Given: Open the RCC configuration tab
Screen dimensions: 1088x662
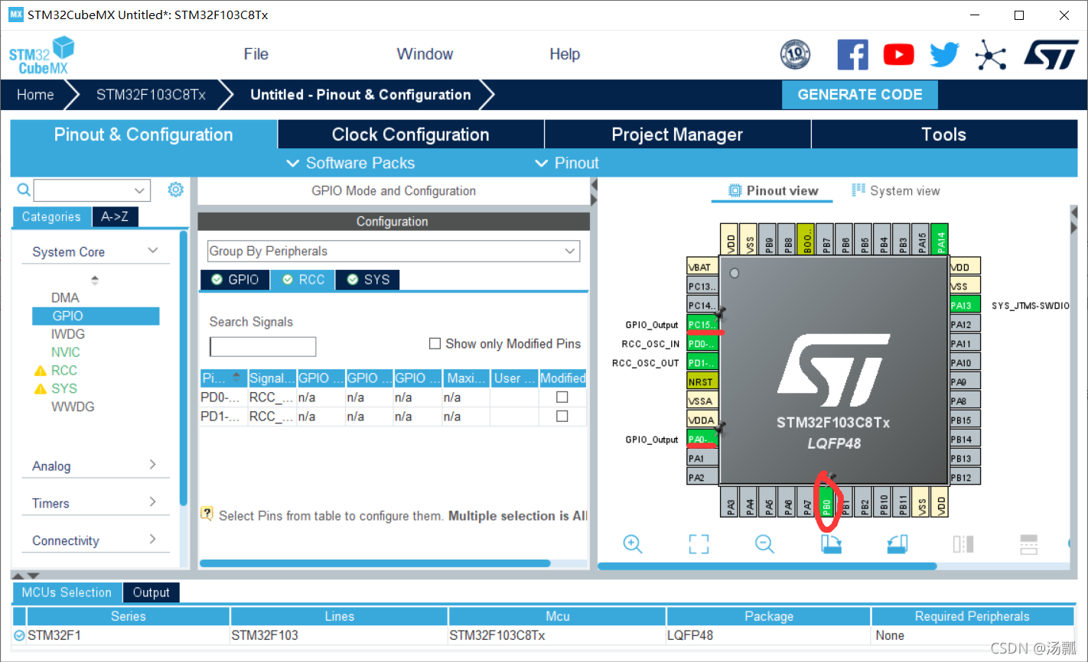Looking at the screenshot, I should coord(303,280).
